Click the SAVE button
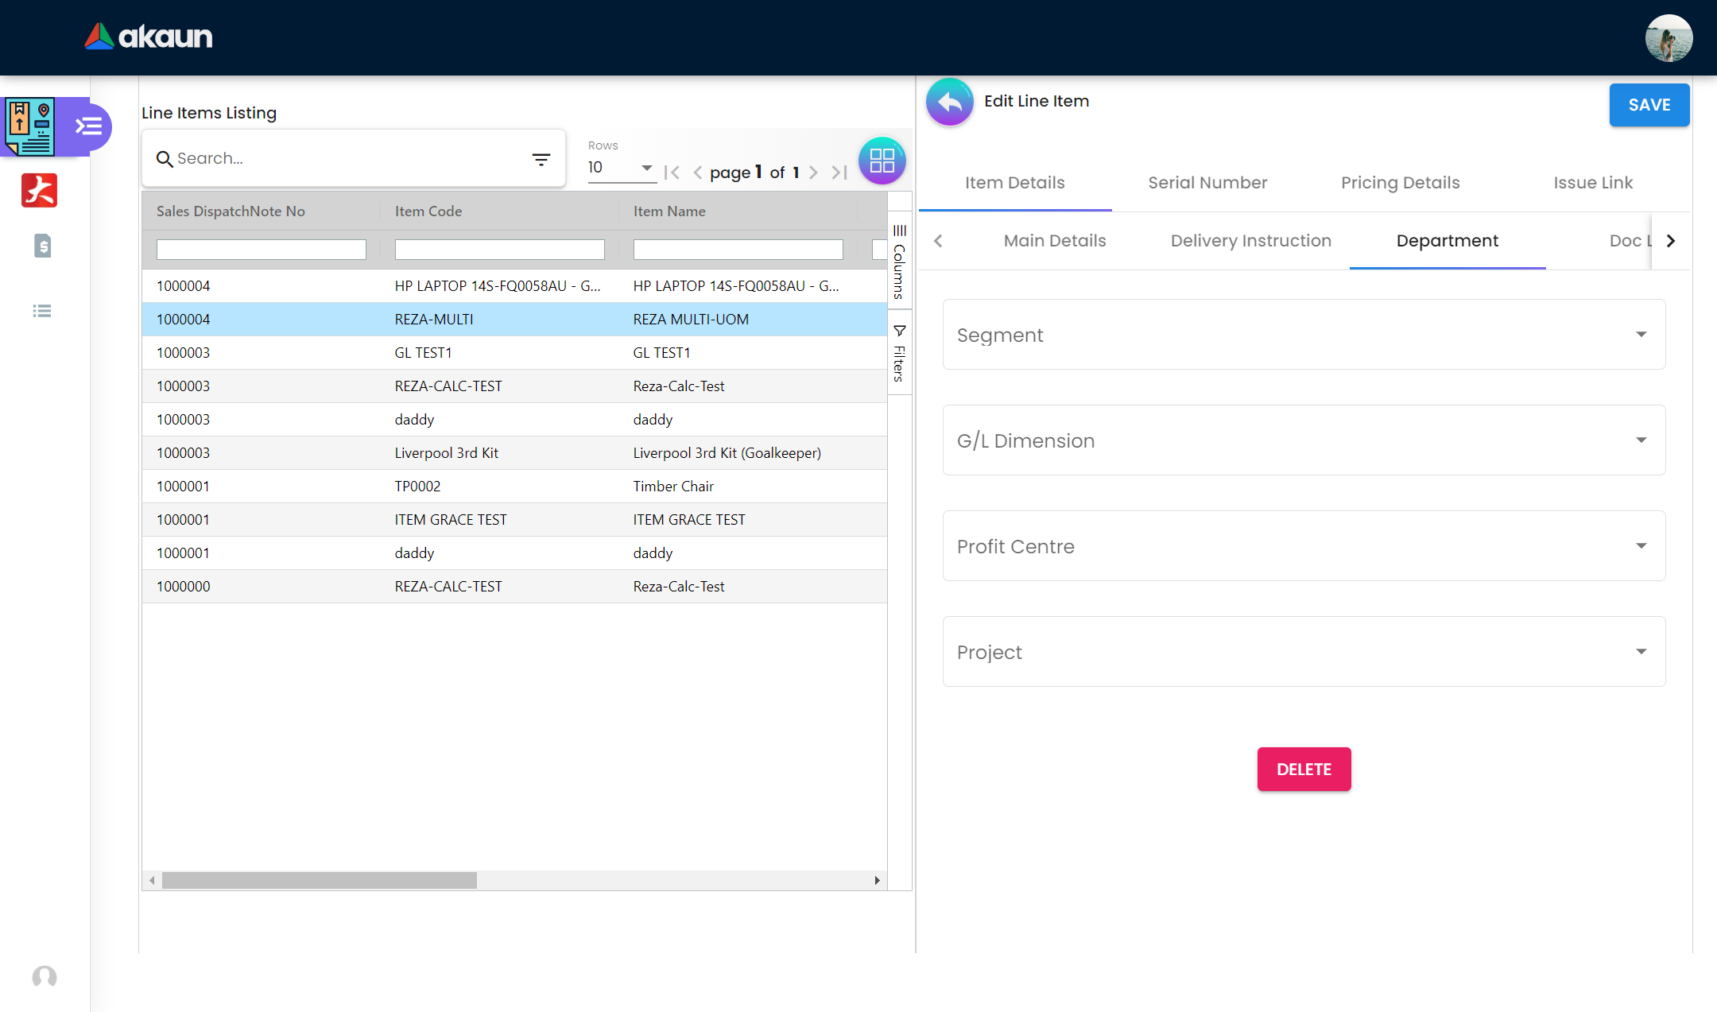Screen dimensions: 1717x1012 pyautogui.click(x=1649, y=105)
